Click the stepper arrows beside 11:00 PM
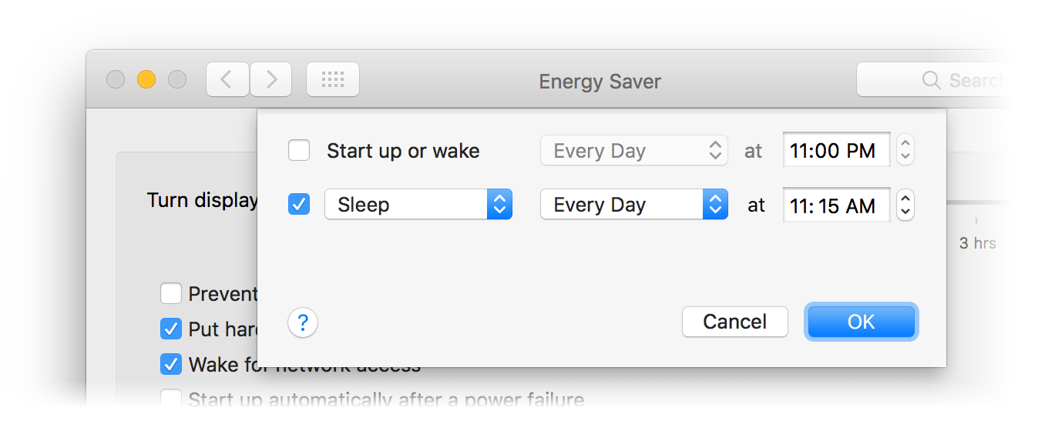 pyautogui.click(x=905, y=150)
